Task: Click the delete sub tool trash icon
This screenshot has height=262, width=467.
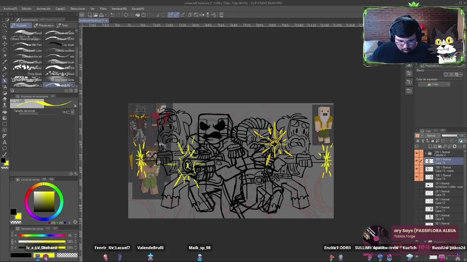Action: [x=76, y=91]
